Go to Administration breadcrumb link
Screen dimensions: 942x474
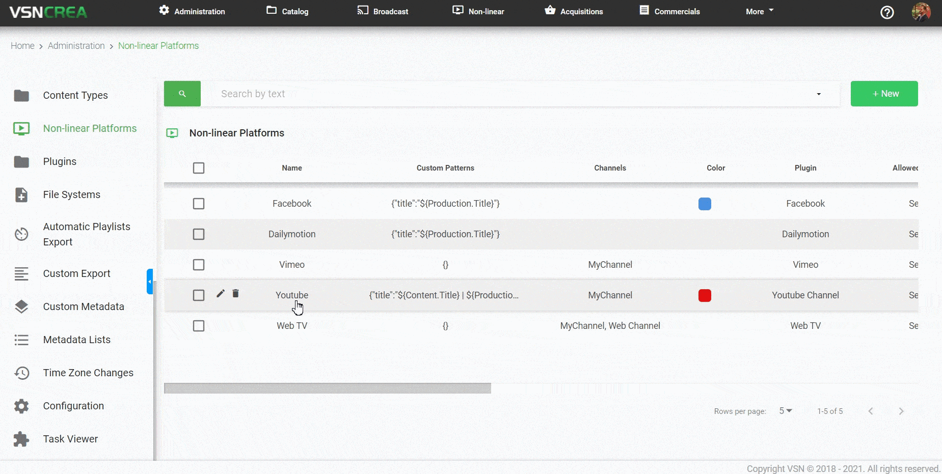coord(76,46)
